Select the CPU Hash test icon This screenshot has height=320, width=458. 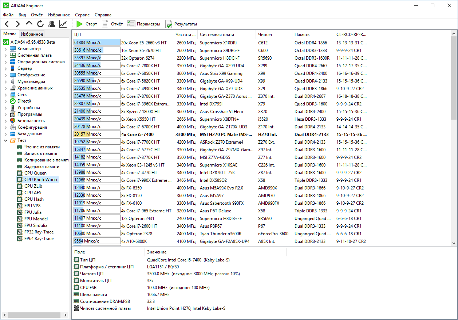tap(20, 199)
